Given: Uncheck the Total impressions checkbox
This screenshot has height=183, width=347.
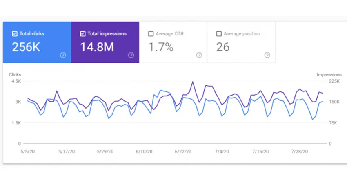Looking at the screenshot, I should click(83, 34).
